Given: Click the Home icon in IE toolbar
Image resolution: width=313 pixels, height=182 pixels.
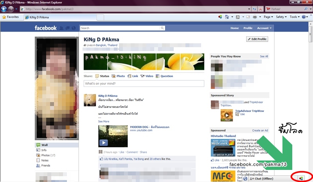Looking at the screenshot, I should click(227, 17).
